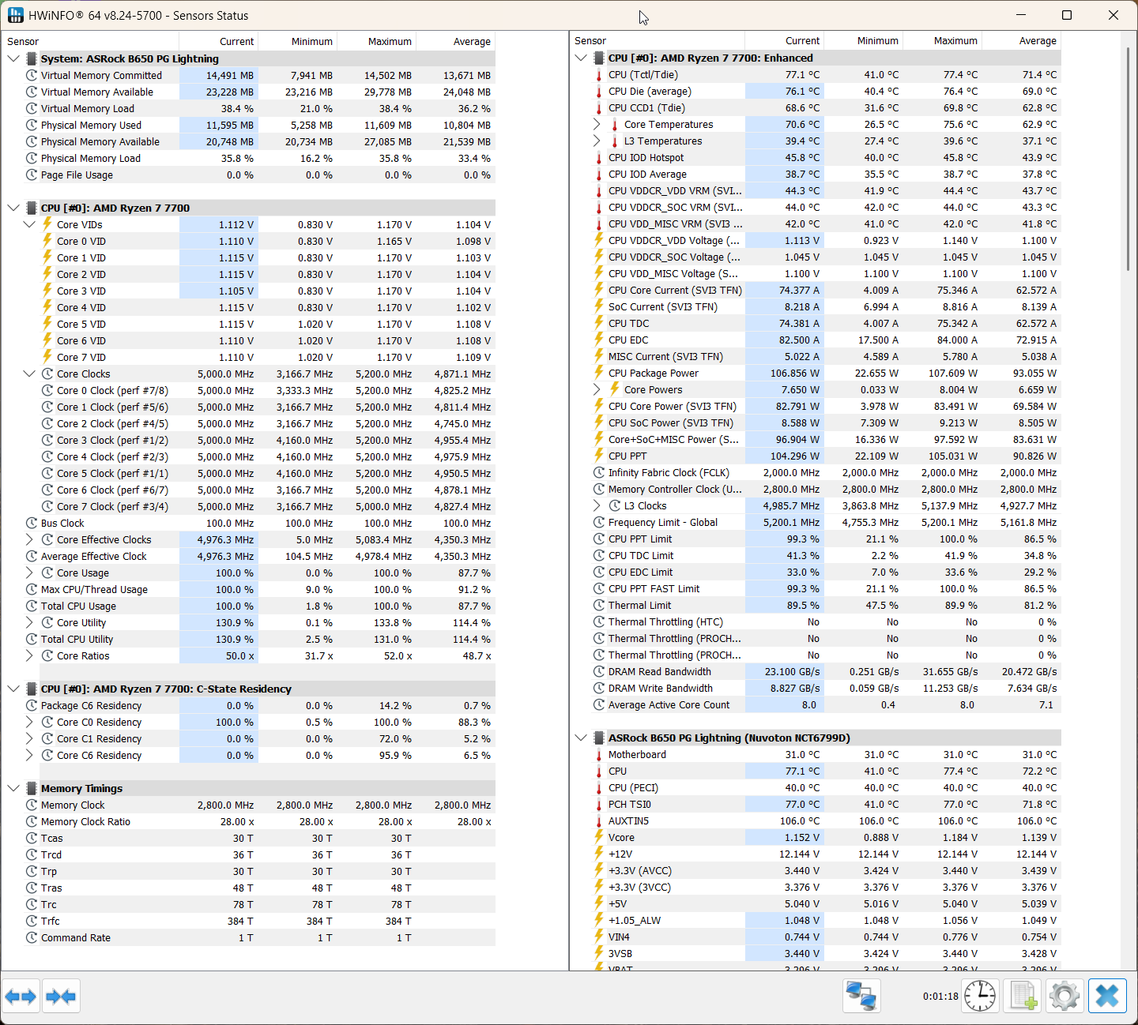
Task: Expand the Core Temperatures node
Action: [x=597, y=124]
